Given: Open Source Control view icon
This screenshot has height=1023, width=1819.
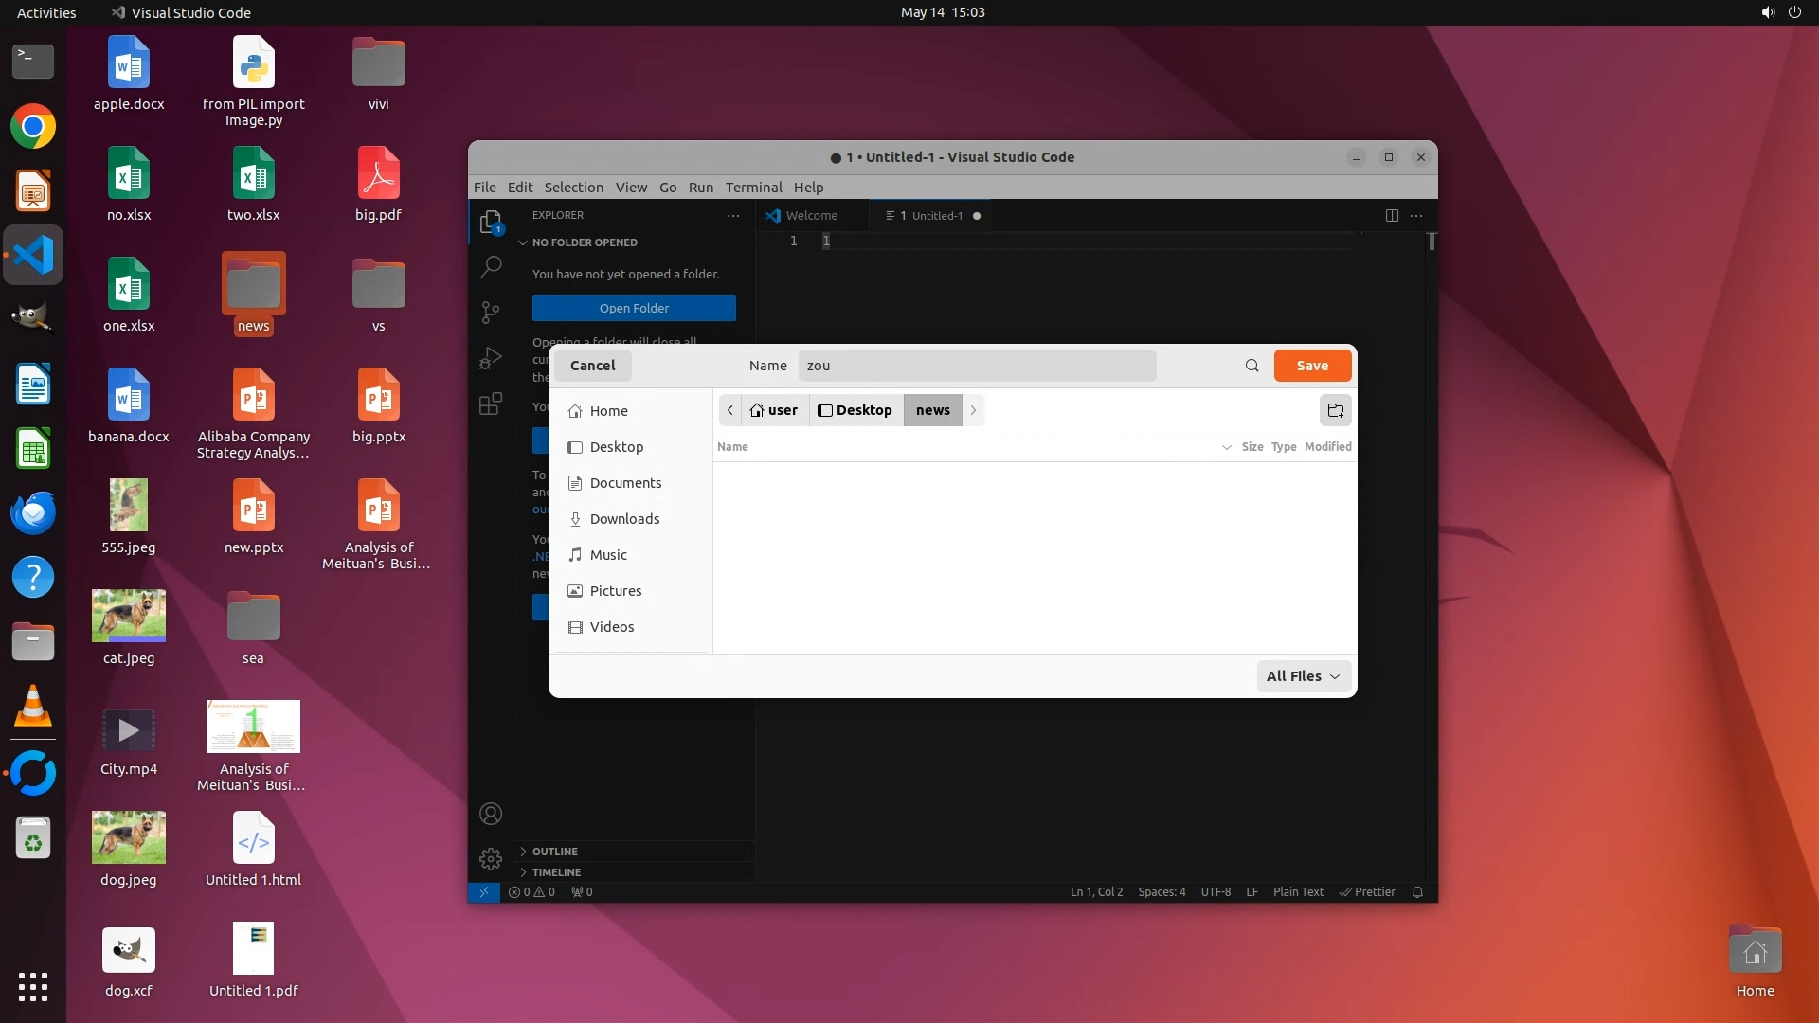Looking at the screenshot, I should click(x=491, y=313).
